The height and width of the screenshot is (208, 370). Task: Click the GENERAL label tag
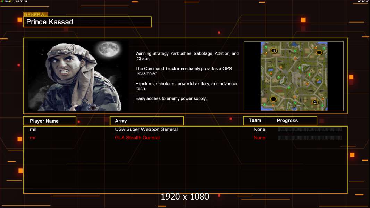point(36,14)
